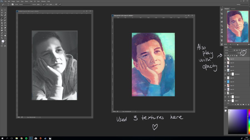The width and height of the screenshot is (250, 140).
Task: Expand the layer Kind filter dropdown
Action: pos(228,50)
